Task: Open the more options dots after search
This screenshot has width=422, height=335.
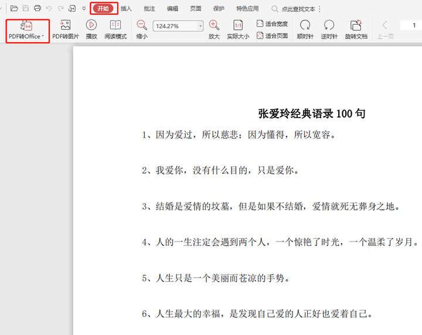Action: point(319,9)
